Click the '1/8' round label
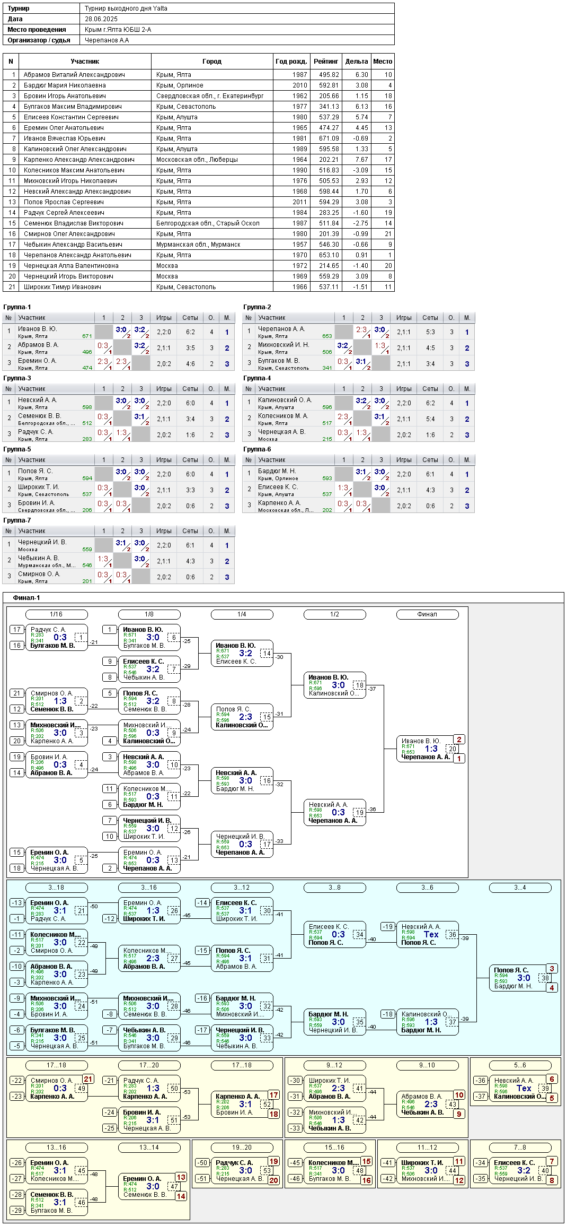The image size is (567, 1226). (149, 614)
